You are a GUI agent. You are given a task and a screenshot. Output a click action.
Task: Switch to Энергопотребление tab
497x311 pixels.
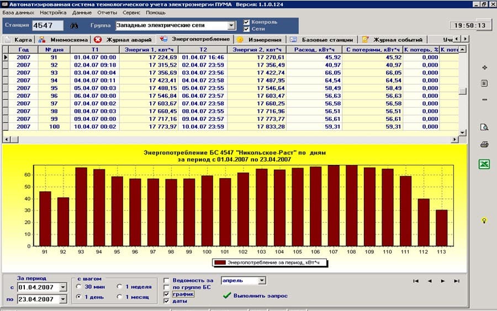point(195,39)
